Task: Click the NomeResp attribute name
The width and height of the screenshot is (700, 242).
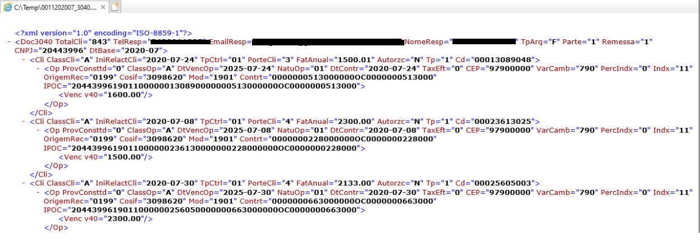Action: [x=426, y=42]
